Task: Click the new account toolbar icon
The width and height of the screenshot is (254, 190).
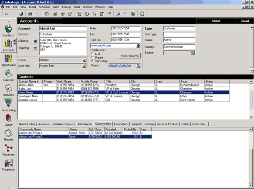Action: point(55,14)
